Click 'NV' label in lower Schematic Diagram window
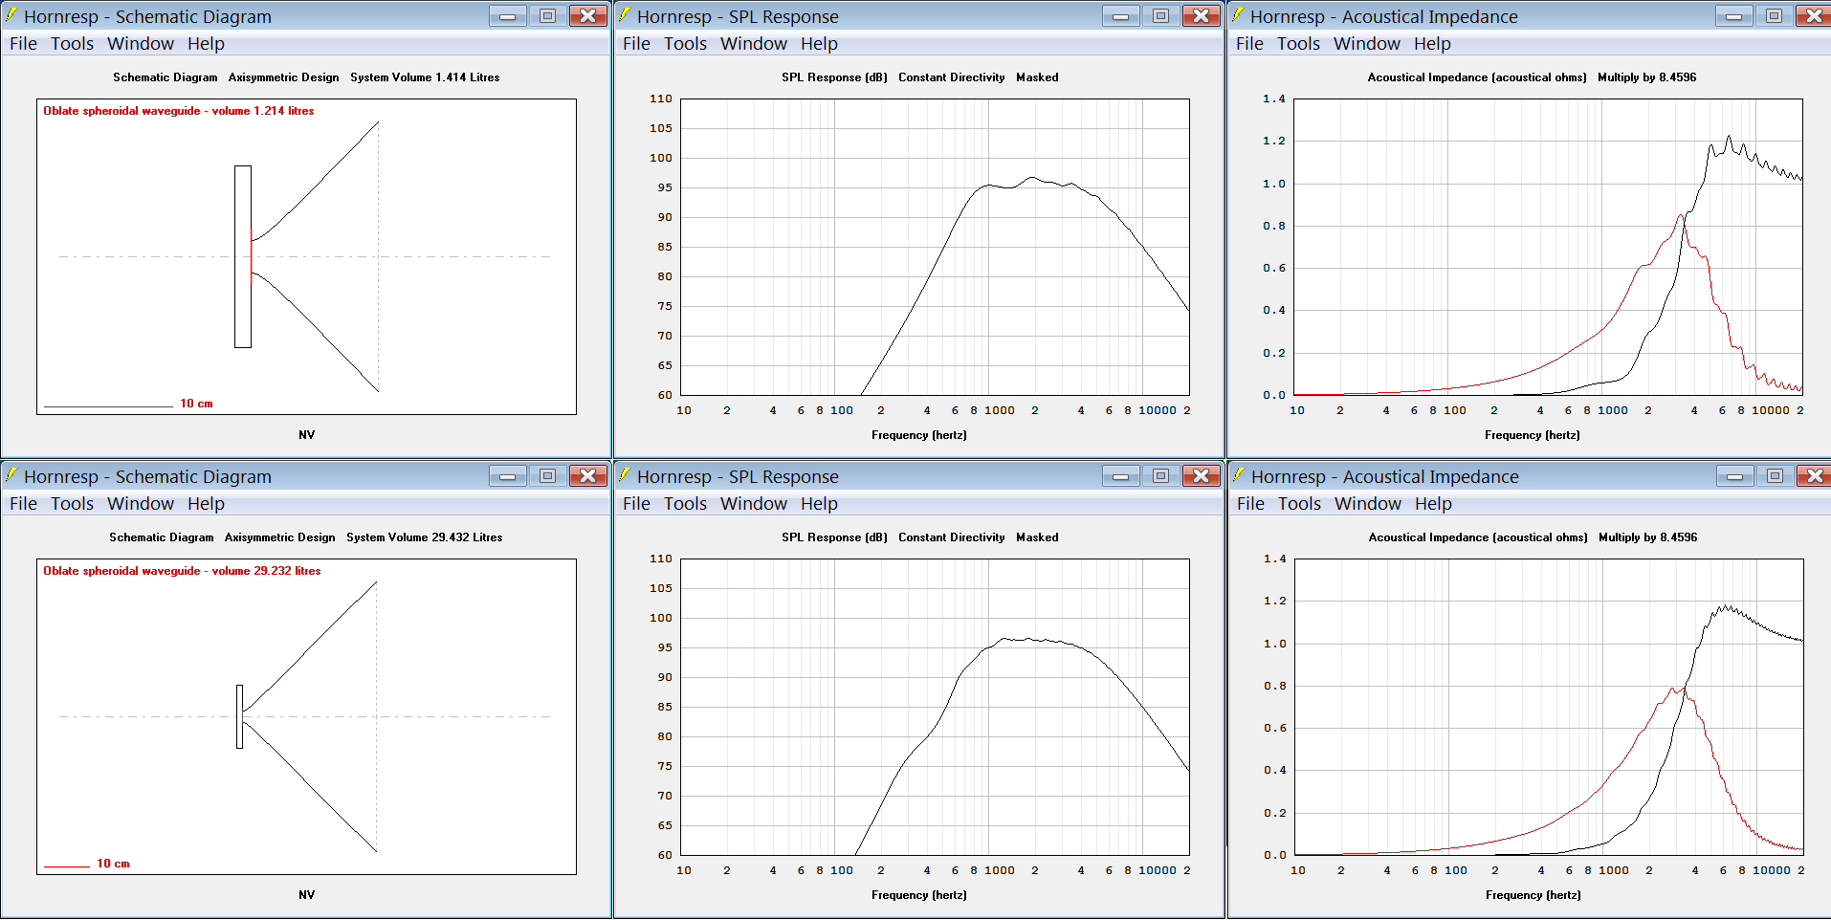 tap(306, 895)
